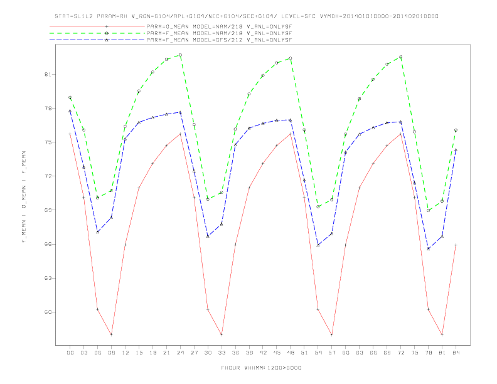The image size is (497, 384).
Task: Click y-axis tick value 66
Action: pos(48,244)
